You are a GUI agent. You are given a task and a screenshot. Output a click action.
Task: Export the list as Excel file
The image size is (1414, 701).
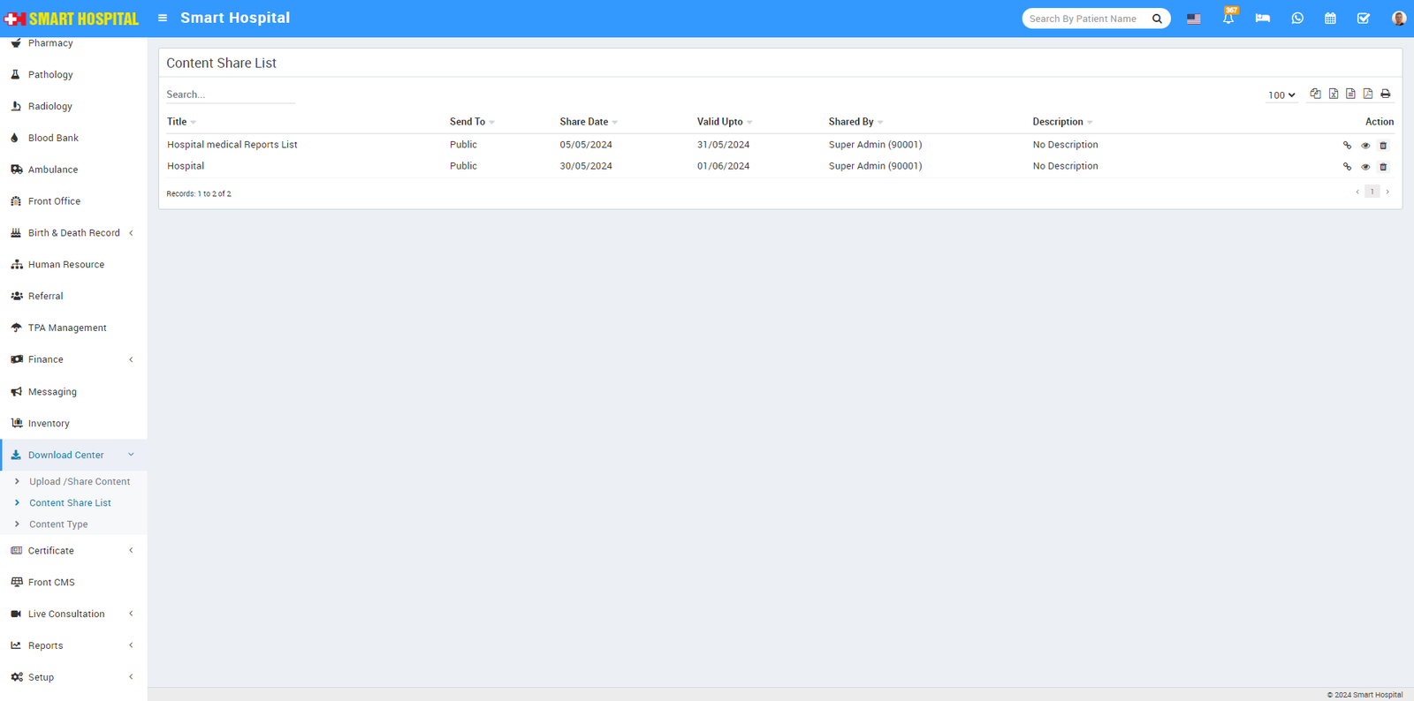pos(1333,94)
